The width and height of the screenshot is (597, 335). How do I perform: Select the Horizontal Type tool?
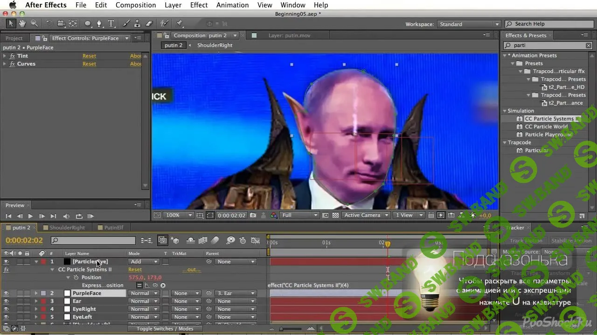tap(111, 23)
